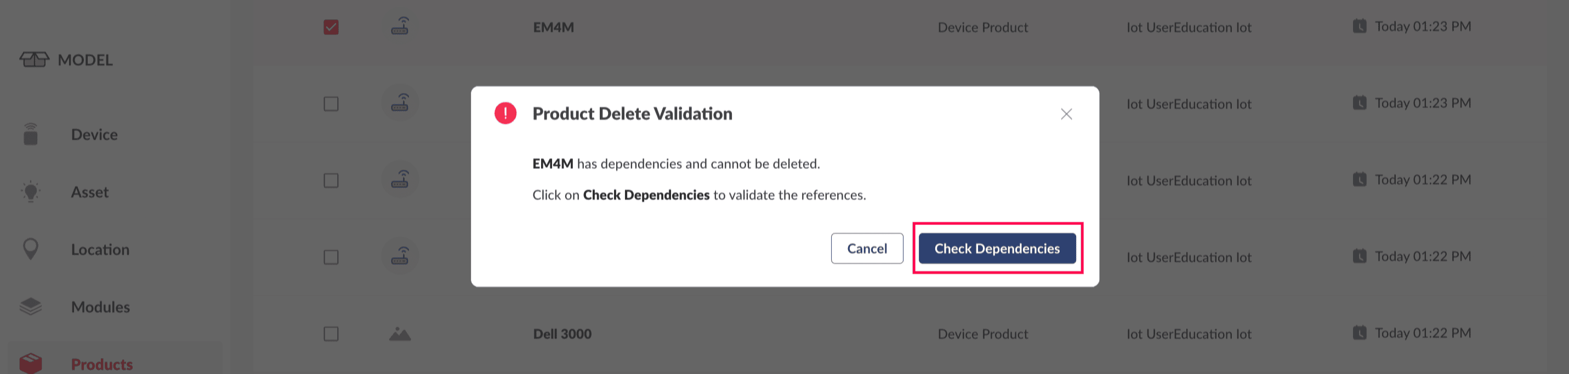Open the Device menu item
1569x374 pixels.
coord(94,134)
